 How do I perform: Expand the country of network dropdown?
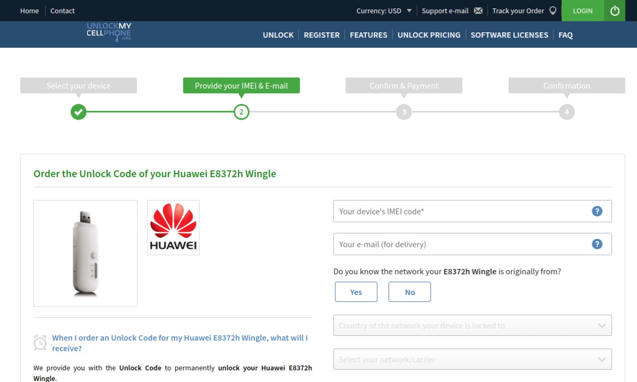pyautogui.click(x=472, y=325)
